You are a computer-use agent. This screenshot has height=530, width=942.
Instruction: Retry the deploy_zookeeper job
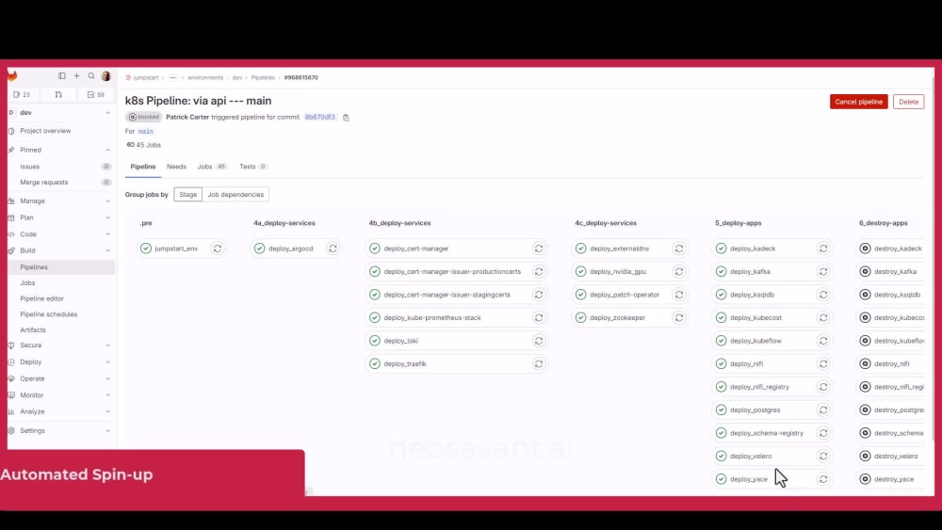click(x=679, y=317)
